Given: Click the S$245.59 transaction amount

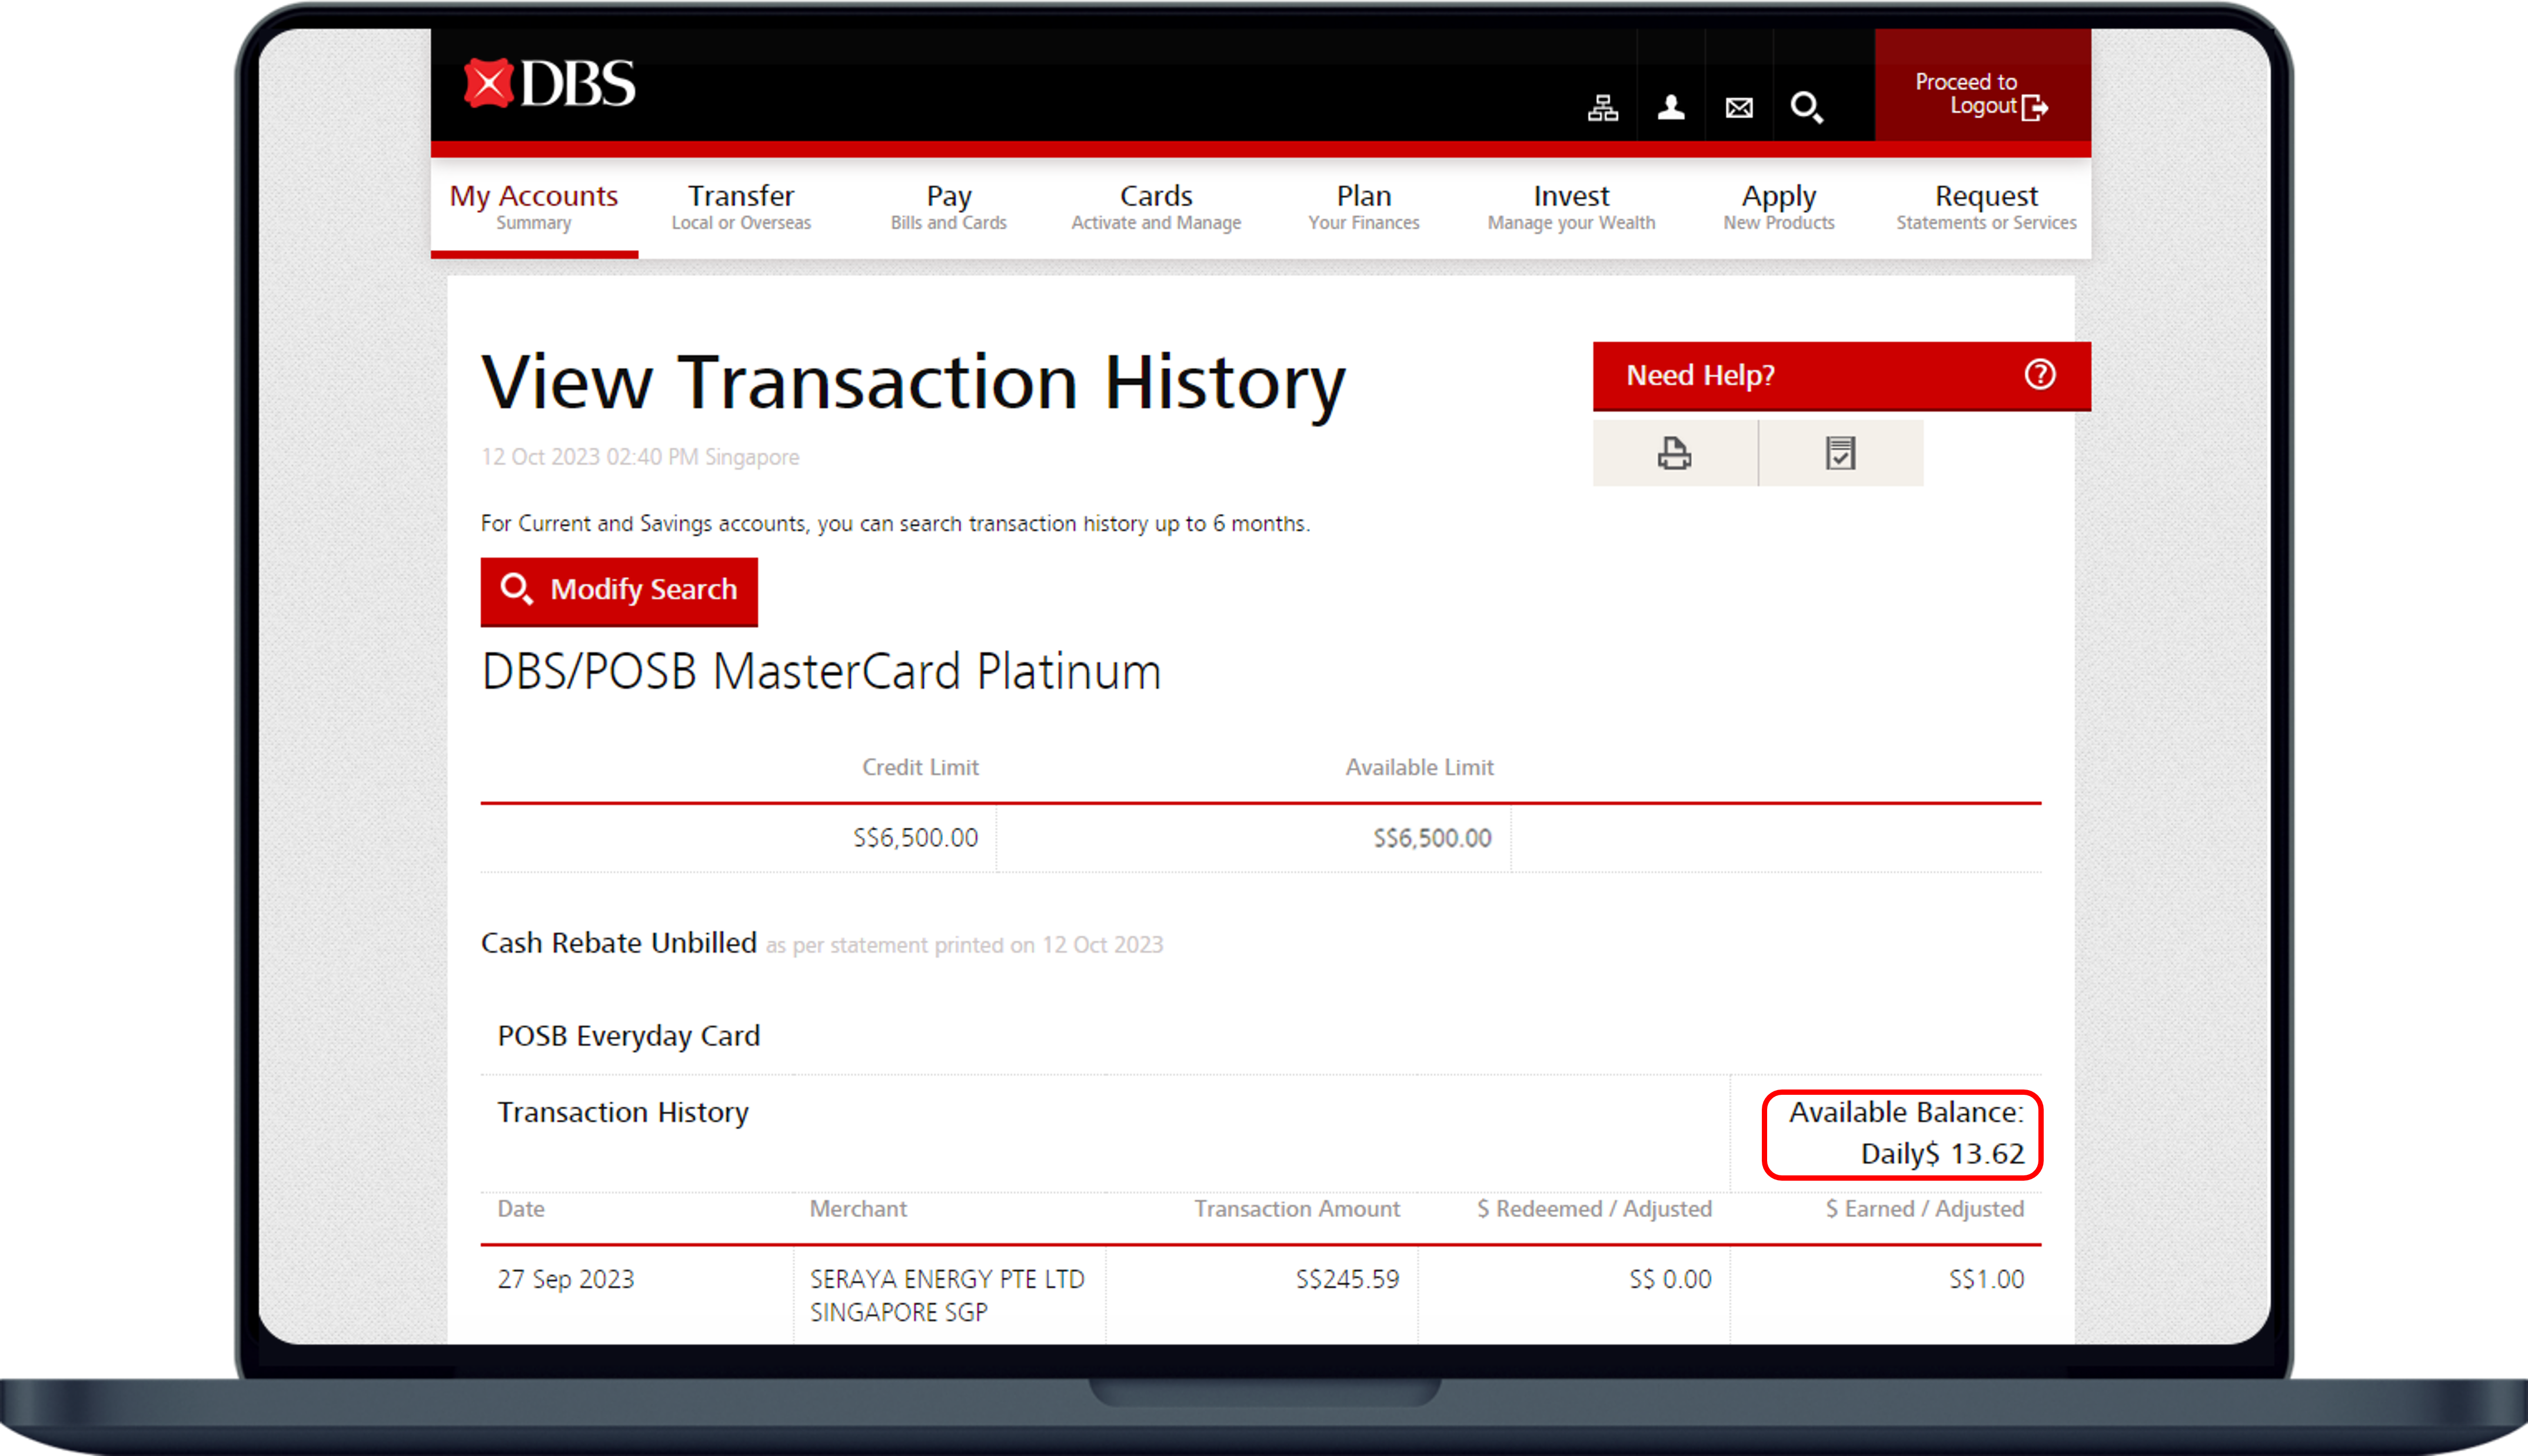Looking at the screenshot, I should [x=1347, y=1279].
